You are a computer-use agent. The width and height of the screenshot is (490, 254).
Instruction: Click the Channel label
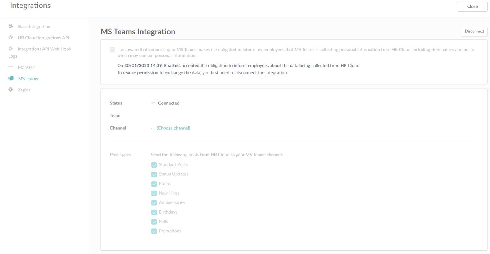118,128
